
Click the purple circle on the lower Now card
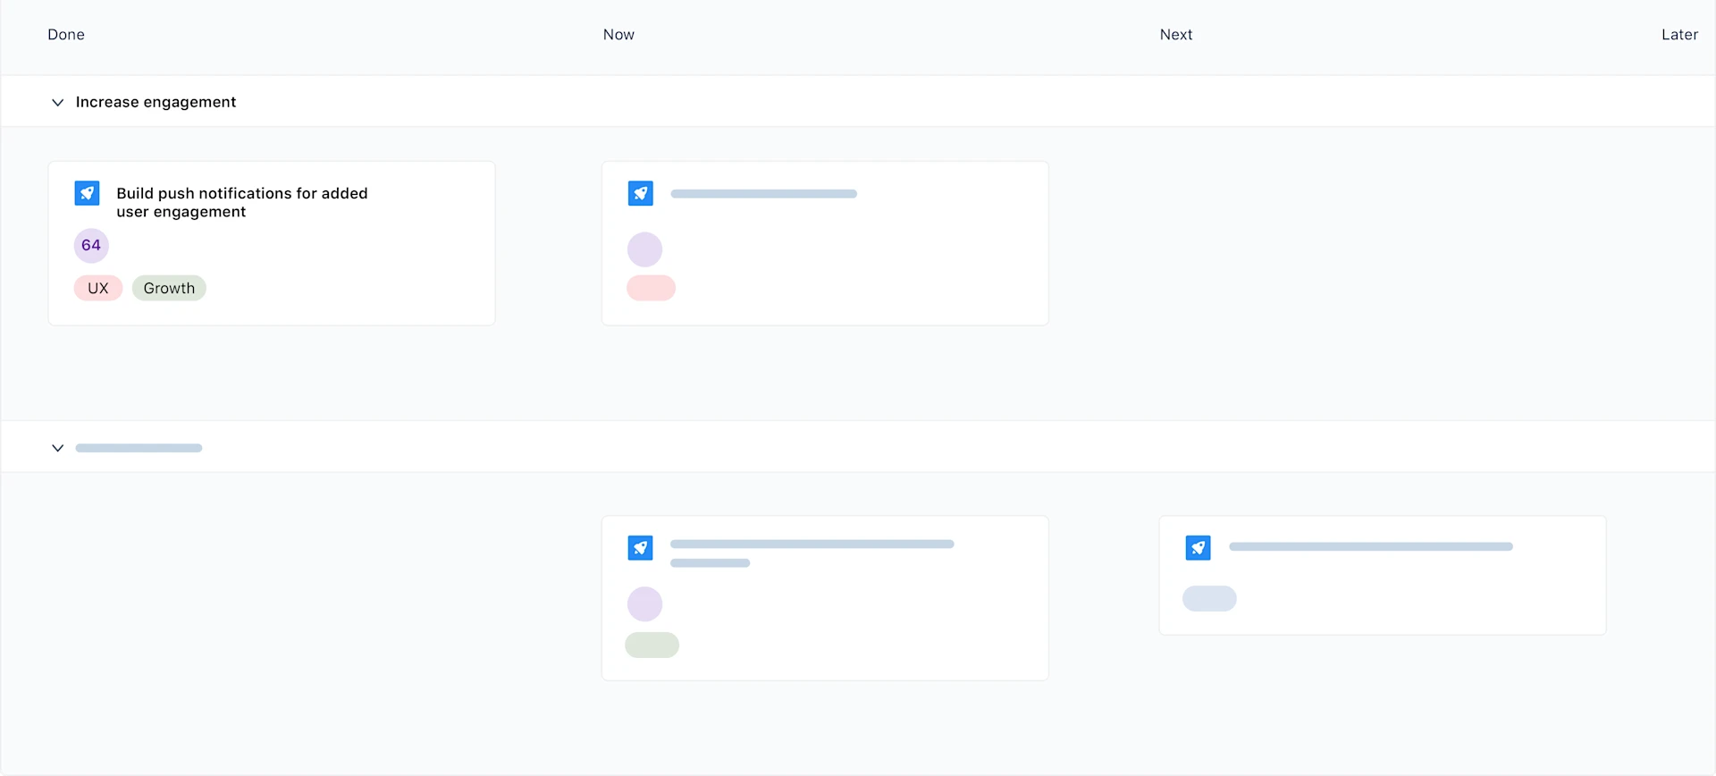point(644,604)
